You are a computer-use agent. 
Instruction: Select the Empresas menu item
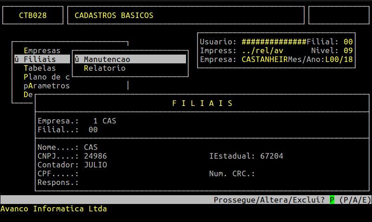point(42,50)
